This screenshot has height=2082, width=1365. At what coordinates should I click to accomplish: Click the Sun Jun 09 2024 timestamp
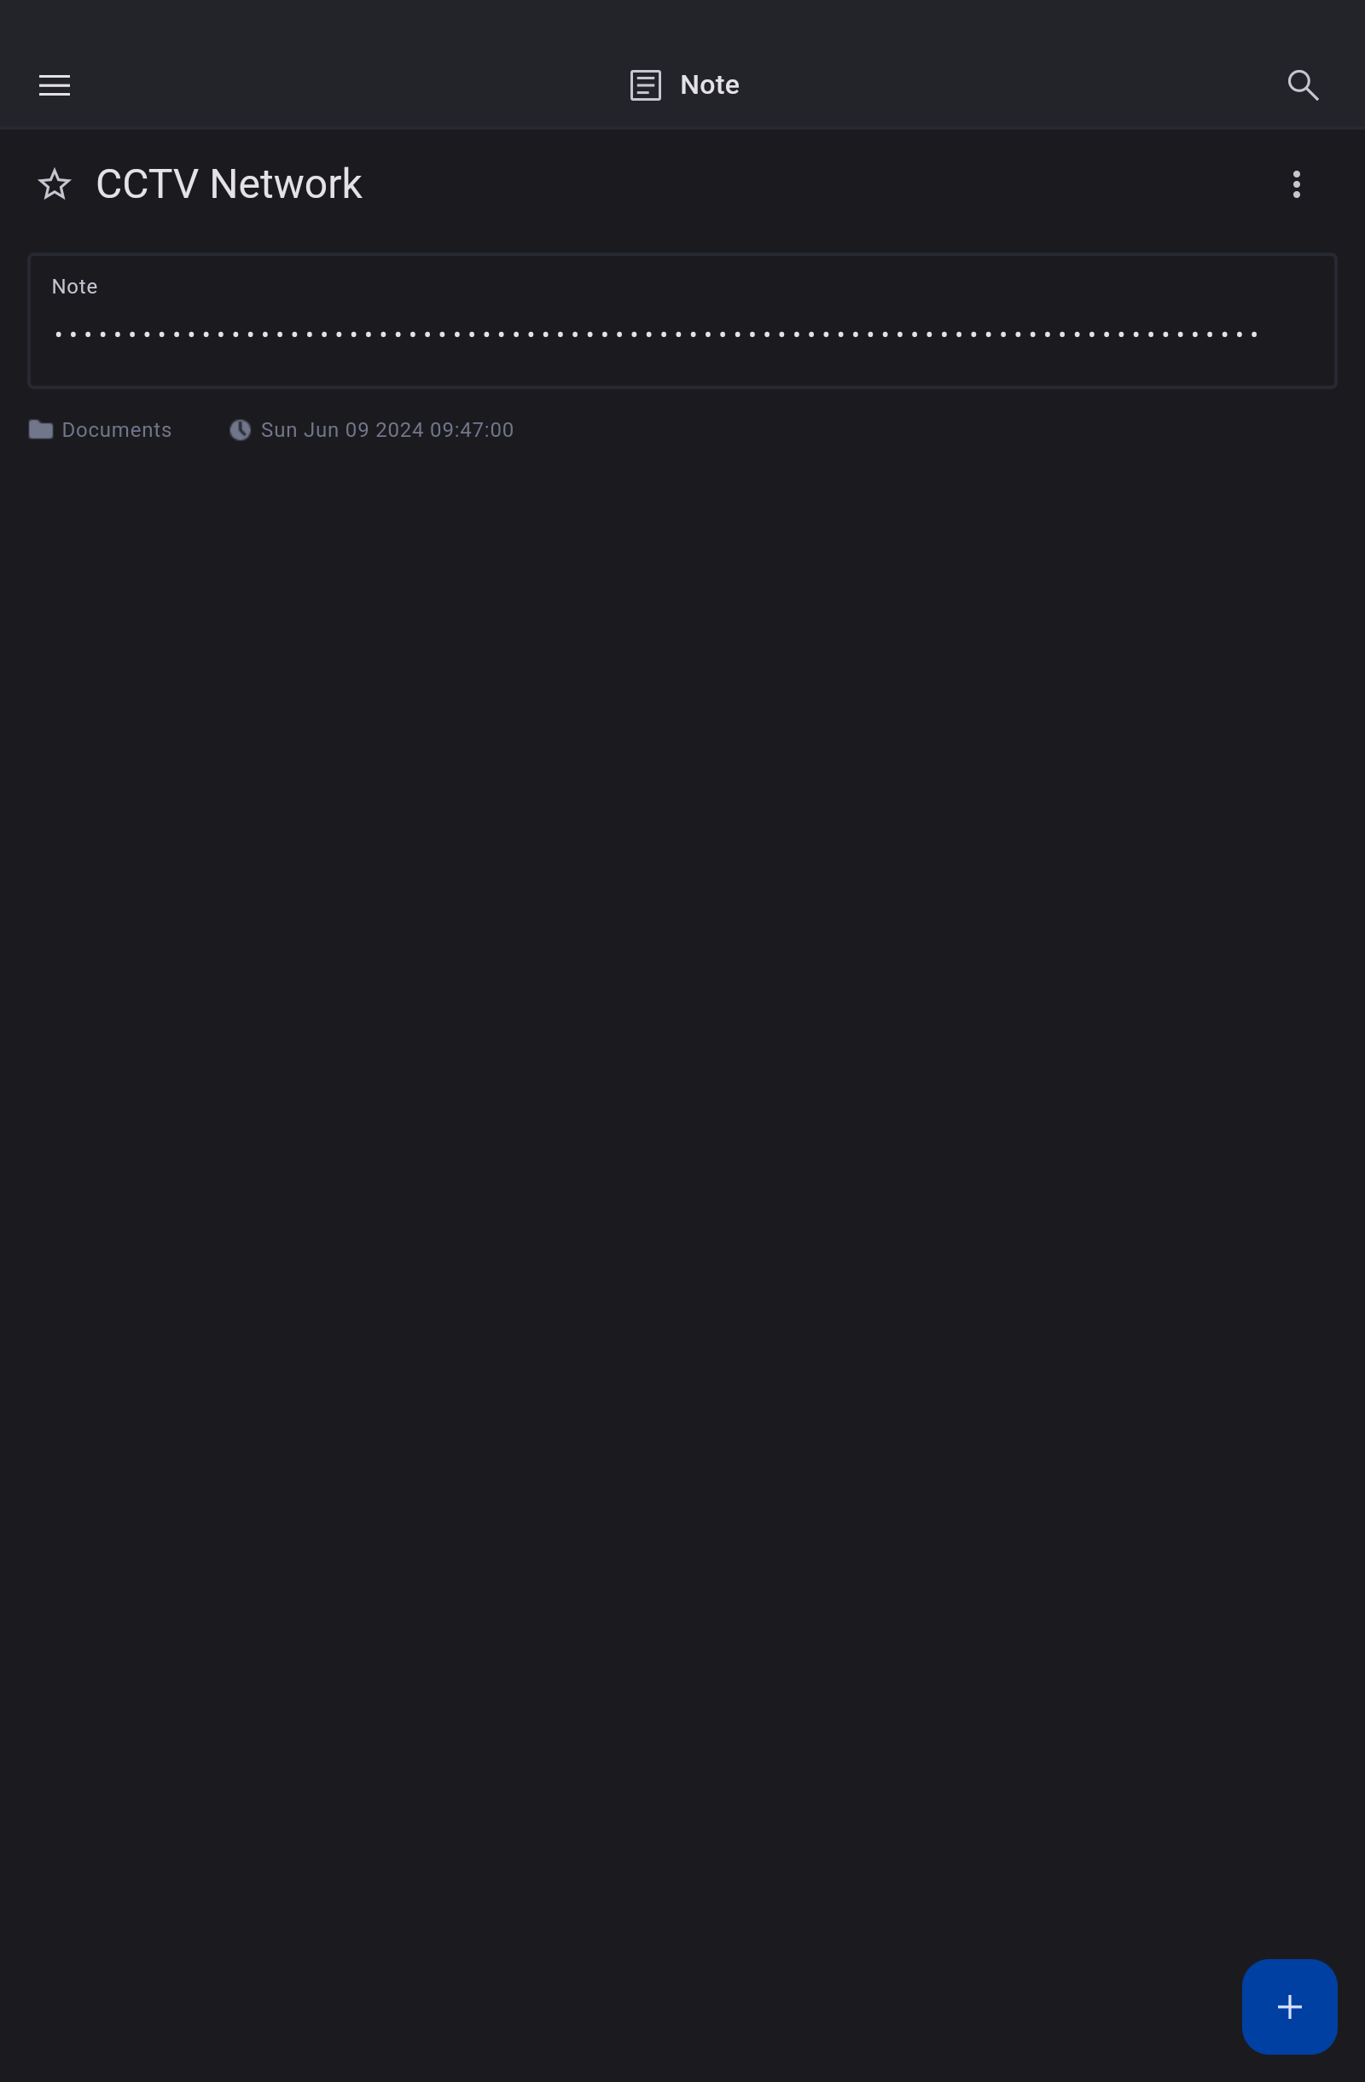click(387, 429)
